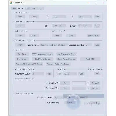Open the EJECT pattern dropdown
Viewport: 116px width, 116px height.
[x=85, y=26]
